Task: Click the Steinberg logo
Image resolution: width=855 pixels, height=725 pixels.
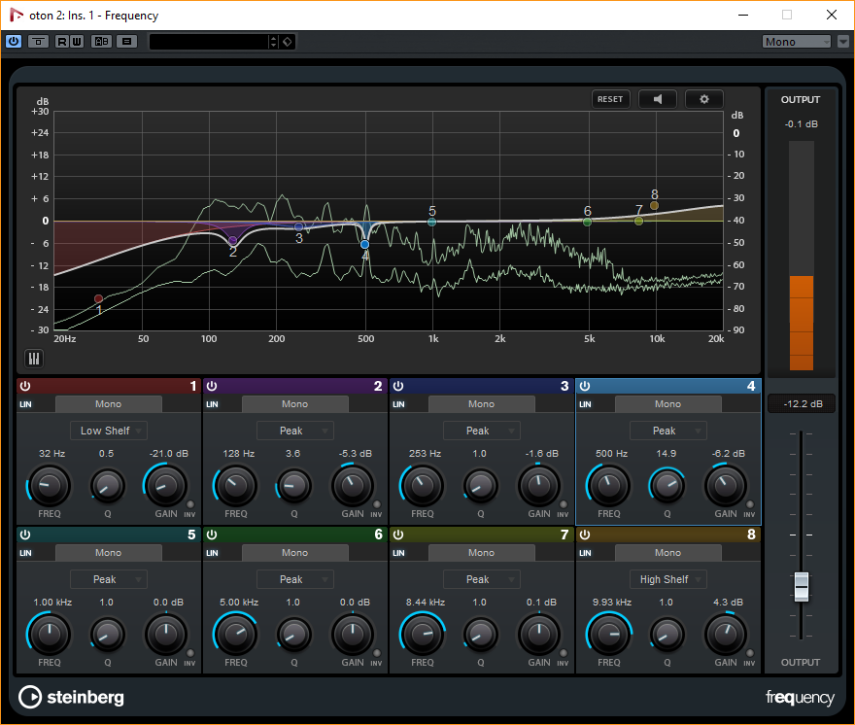Action: [x=71, y=698]
